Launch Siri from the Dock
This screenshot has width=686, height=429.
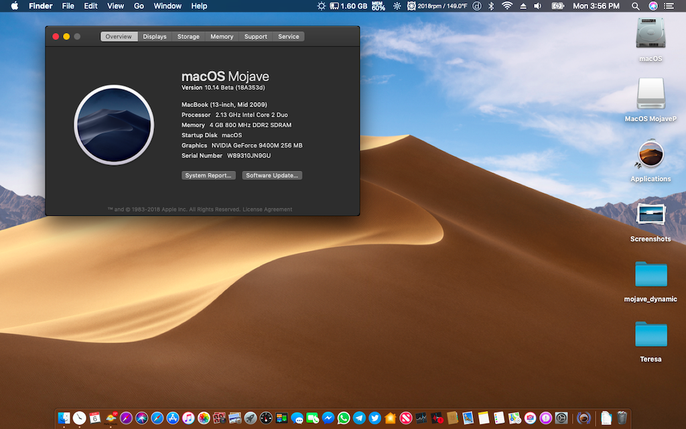pyautogui.click(x=141, y=418)
